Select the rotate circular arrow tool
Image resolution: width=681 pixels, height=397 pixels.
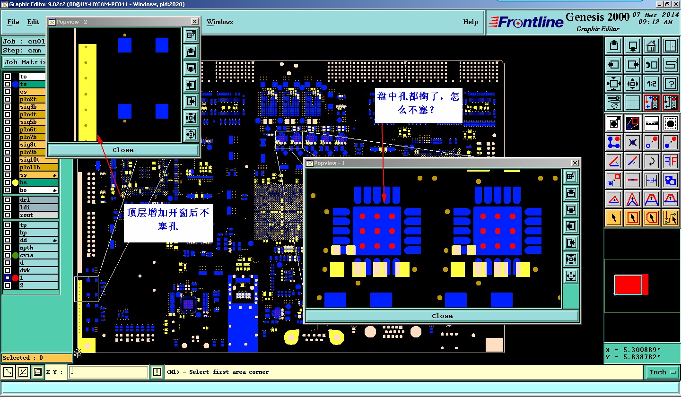coord(652,161)
